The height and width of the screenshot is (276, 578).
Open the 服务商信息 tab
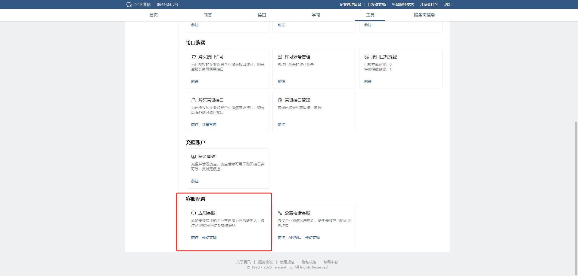[x=424, y=15]
